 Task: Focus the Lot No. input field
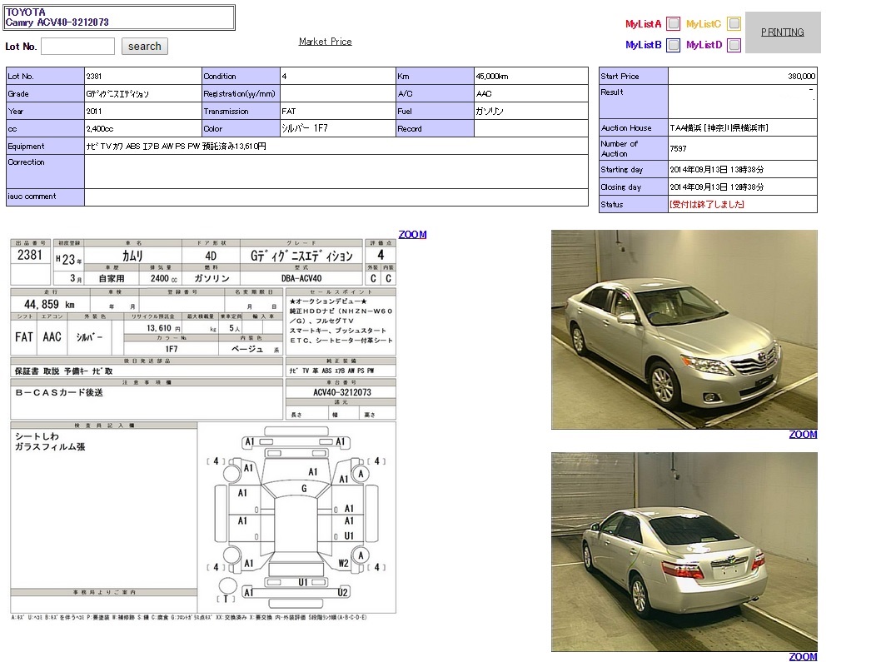[77, 47]
